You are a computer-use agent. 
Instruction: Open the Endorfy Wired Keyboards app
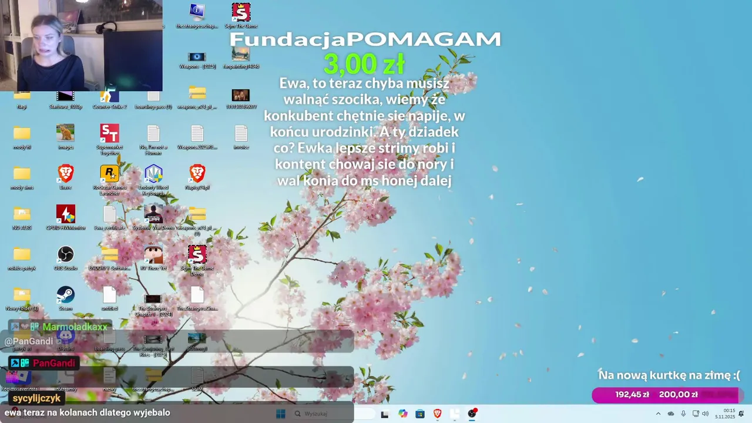pyautogui.click(x=153, y=180)
